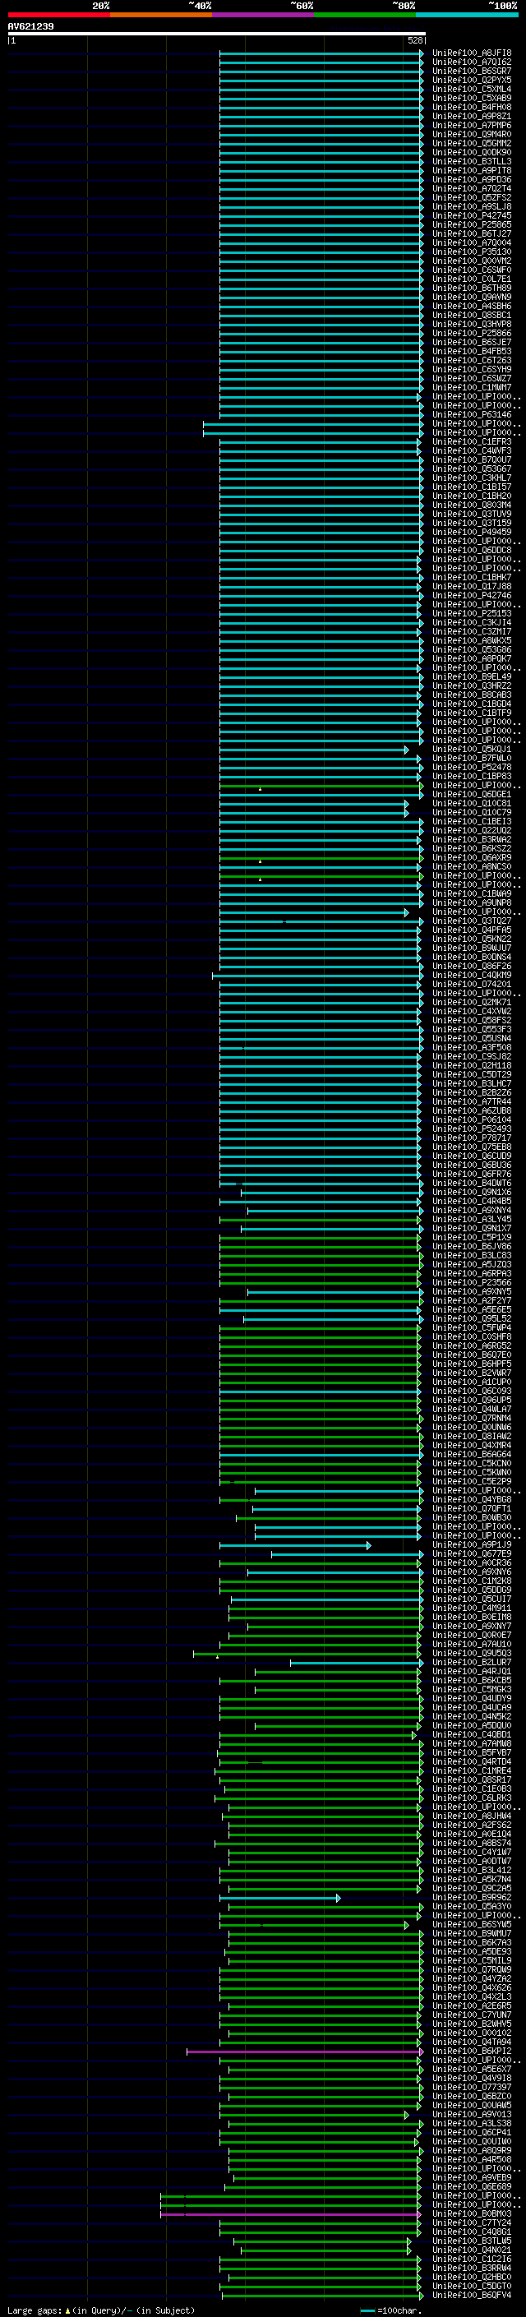Image resolution: width=526 pixels, height=2317 pixels.
Task: Select hit label UniRef100_Q5ZFS2
Action: [472, 198]
